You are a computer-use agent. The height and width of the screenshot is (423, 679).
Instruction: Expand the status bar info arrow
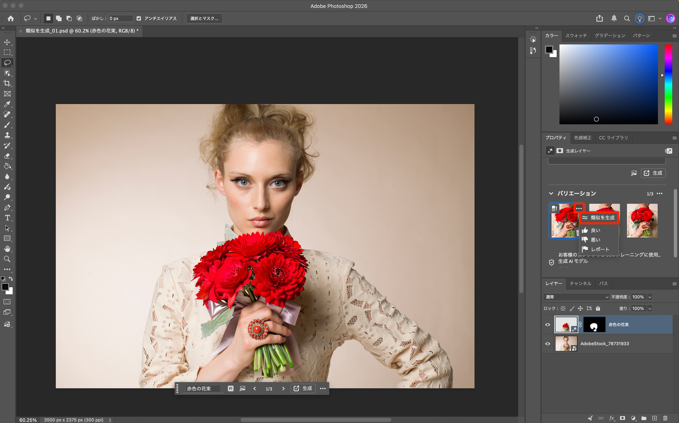110,420
